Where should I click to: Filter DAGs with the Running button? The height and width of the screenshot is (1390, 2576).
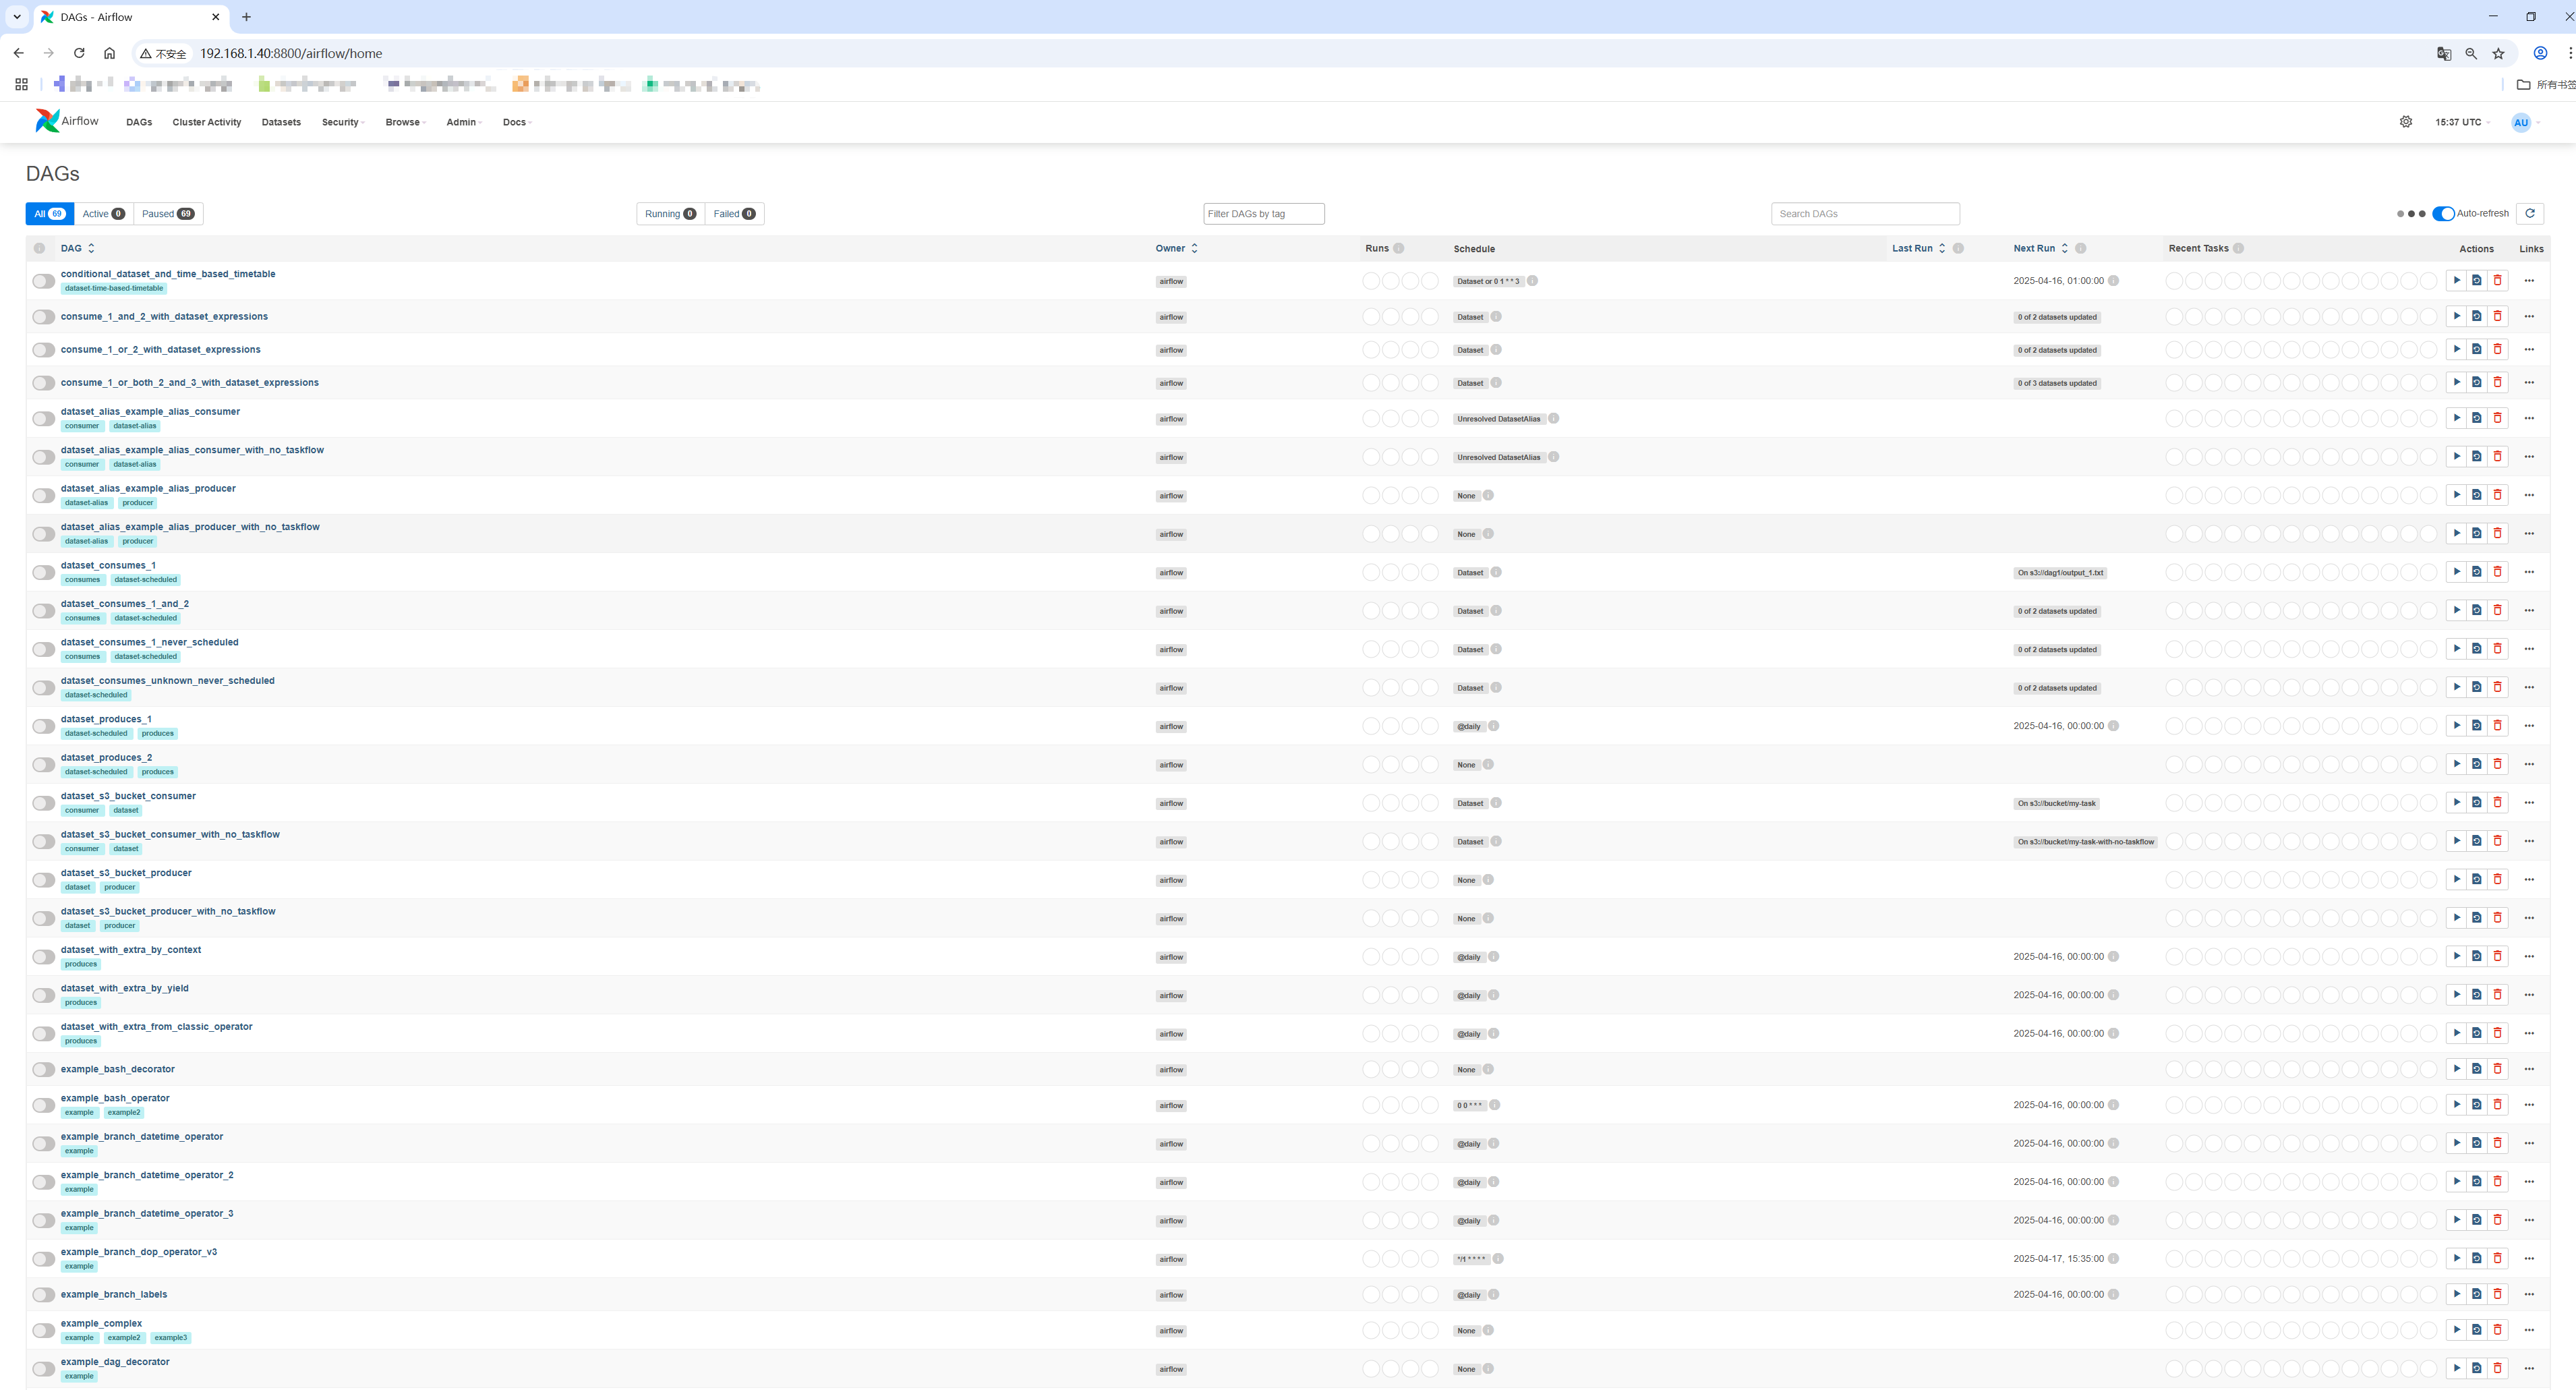(669, 214)
